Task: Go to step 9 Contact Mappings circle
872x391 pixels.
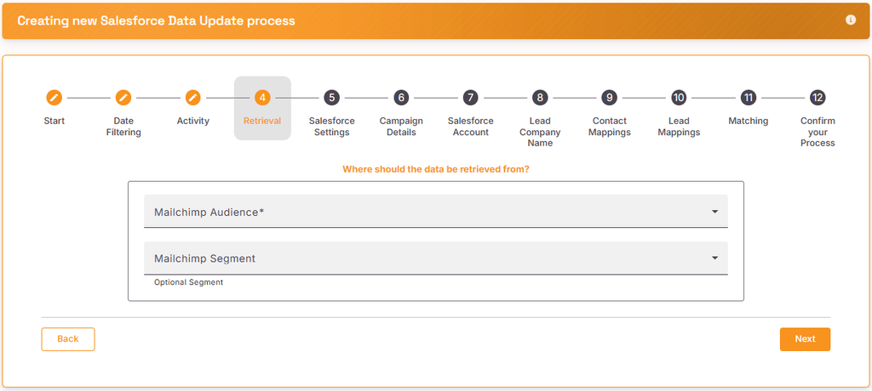Action: 610,98
